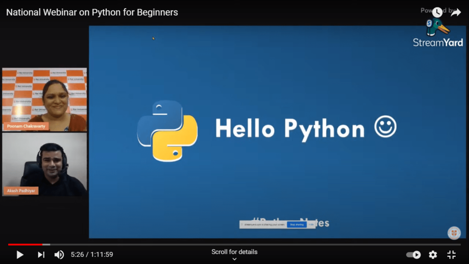This screenshot has width=469, height=264.
Task: Click the Stop sharing button in the shared screen
Action: point(297,225)
